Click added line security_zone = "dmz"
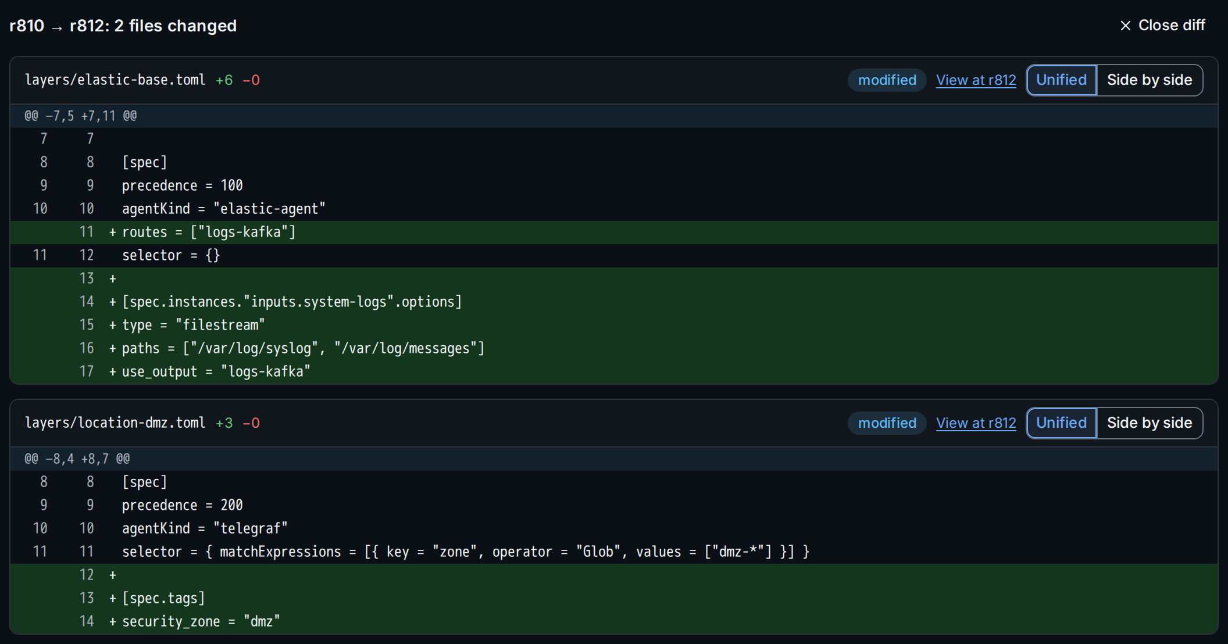 [614, 621]
